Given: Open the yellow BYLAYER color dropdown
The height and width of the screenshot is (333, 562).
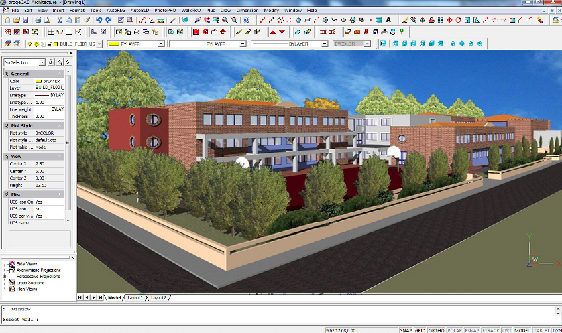Looking at the screenshot, I should 161,44.
